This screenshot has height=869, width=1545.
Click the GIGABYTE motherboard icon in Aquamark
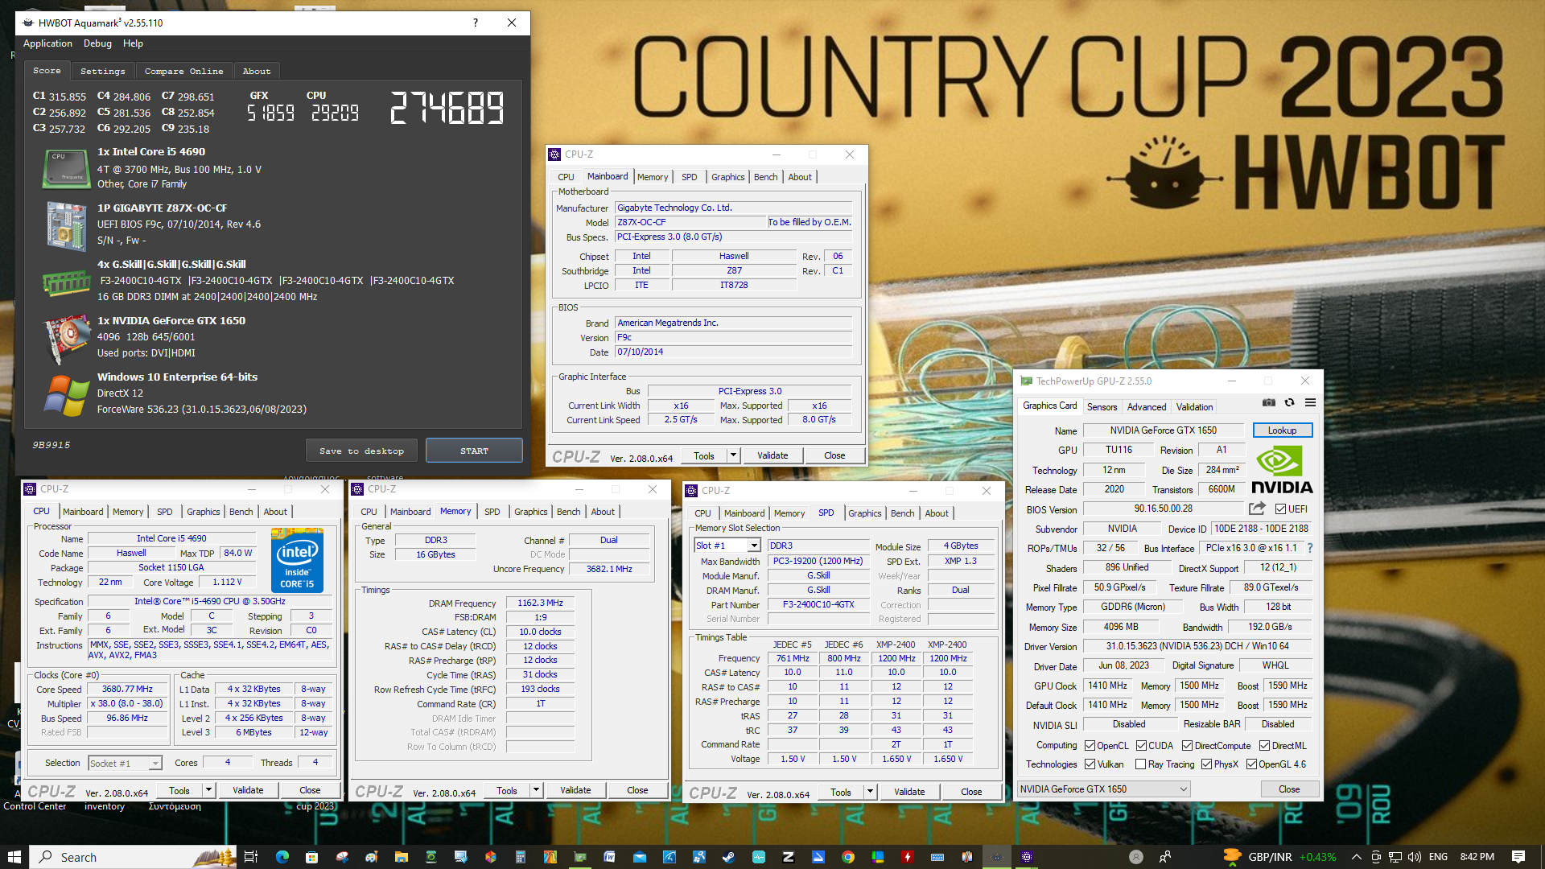(x=66, y=226)
